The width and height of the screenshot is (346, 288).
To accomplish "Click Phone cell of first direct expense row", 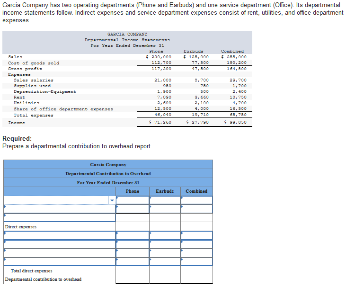I will [x=133, y=235].
